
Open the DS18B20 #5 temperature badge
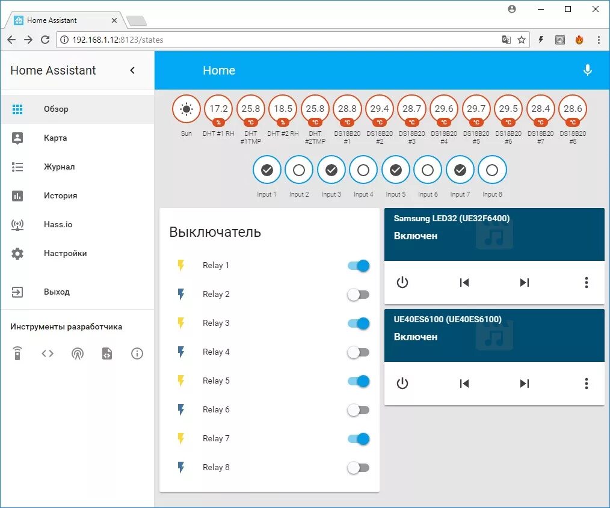[x=476, y=110]
